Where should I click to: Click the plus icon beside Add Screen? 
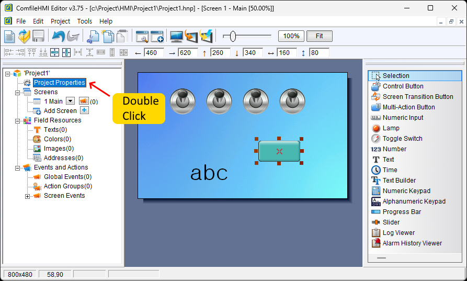[x=84, y=110]
